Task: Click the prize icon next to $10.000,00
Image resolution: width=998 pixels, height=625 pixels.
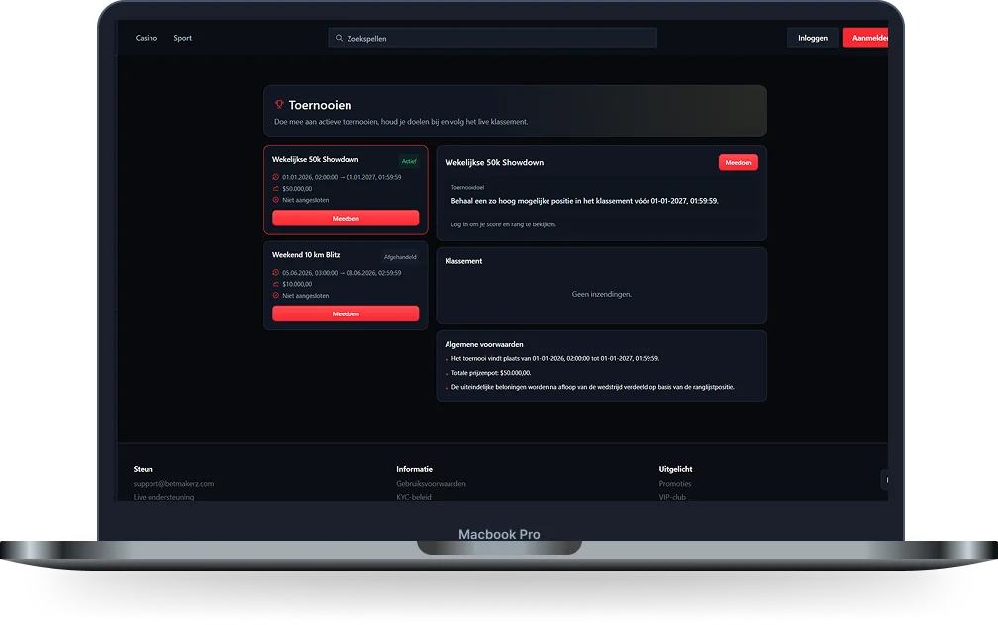Action: pos(275,284)
